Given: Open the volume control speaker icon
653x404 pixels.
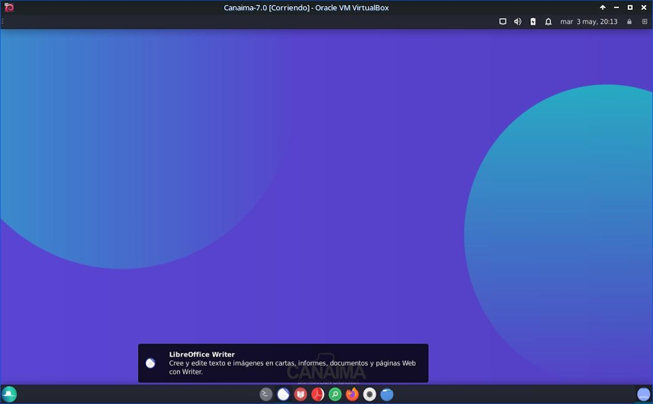Looking at the screenshot, I should click(x=518, y=22).
